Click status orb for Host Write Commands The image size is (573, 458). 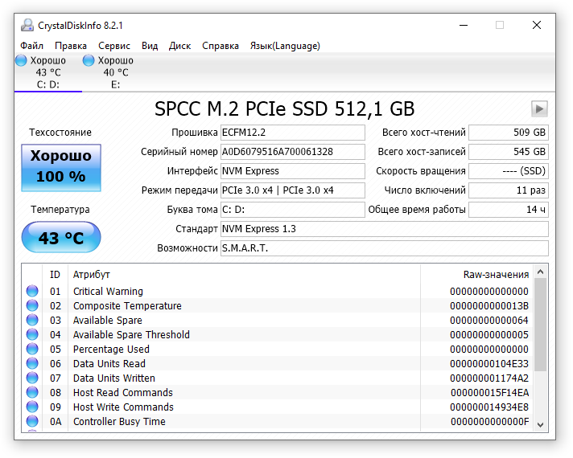(32, 407)
